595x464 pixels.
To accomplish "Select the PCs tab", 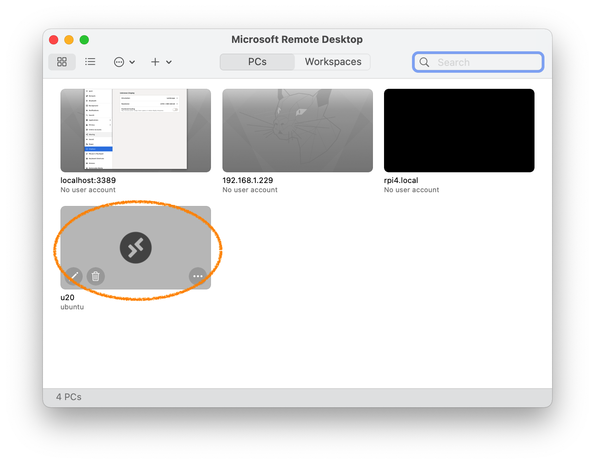I will click(x=257, y=62).
